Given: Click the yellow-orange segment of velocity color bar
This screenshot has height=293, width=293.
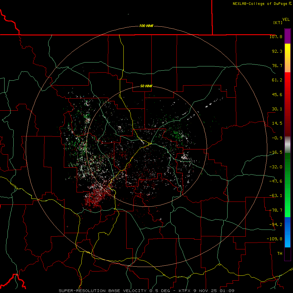Looking at the screenshot, I should click(287, 58).
